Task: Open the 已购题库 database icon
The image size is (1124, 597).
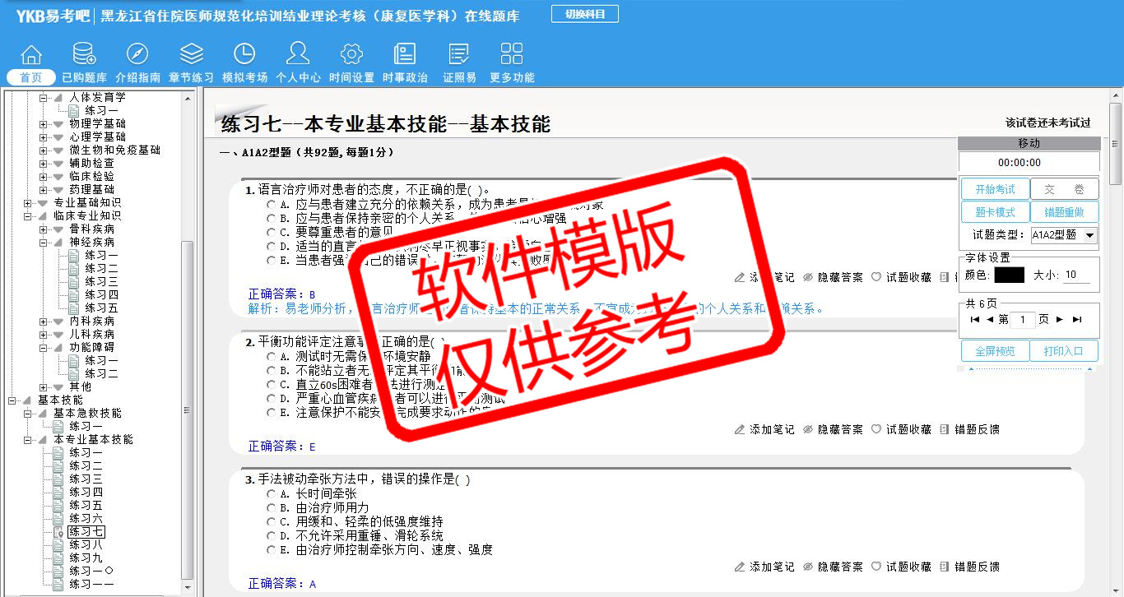Action: (x=84, y=54)
